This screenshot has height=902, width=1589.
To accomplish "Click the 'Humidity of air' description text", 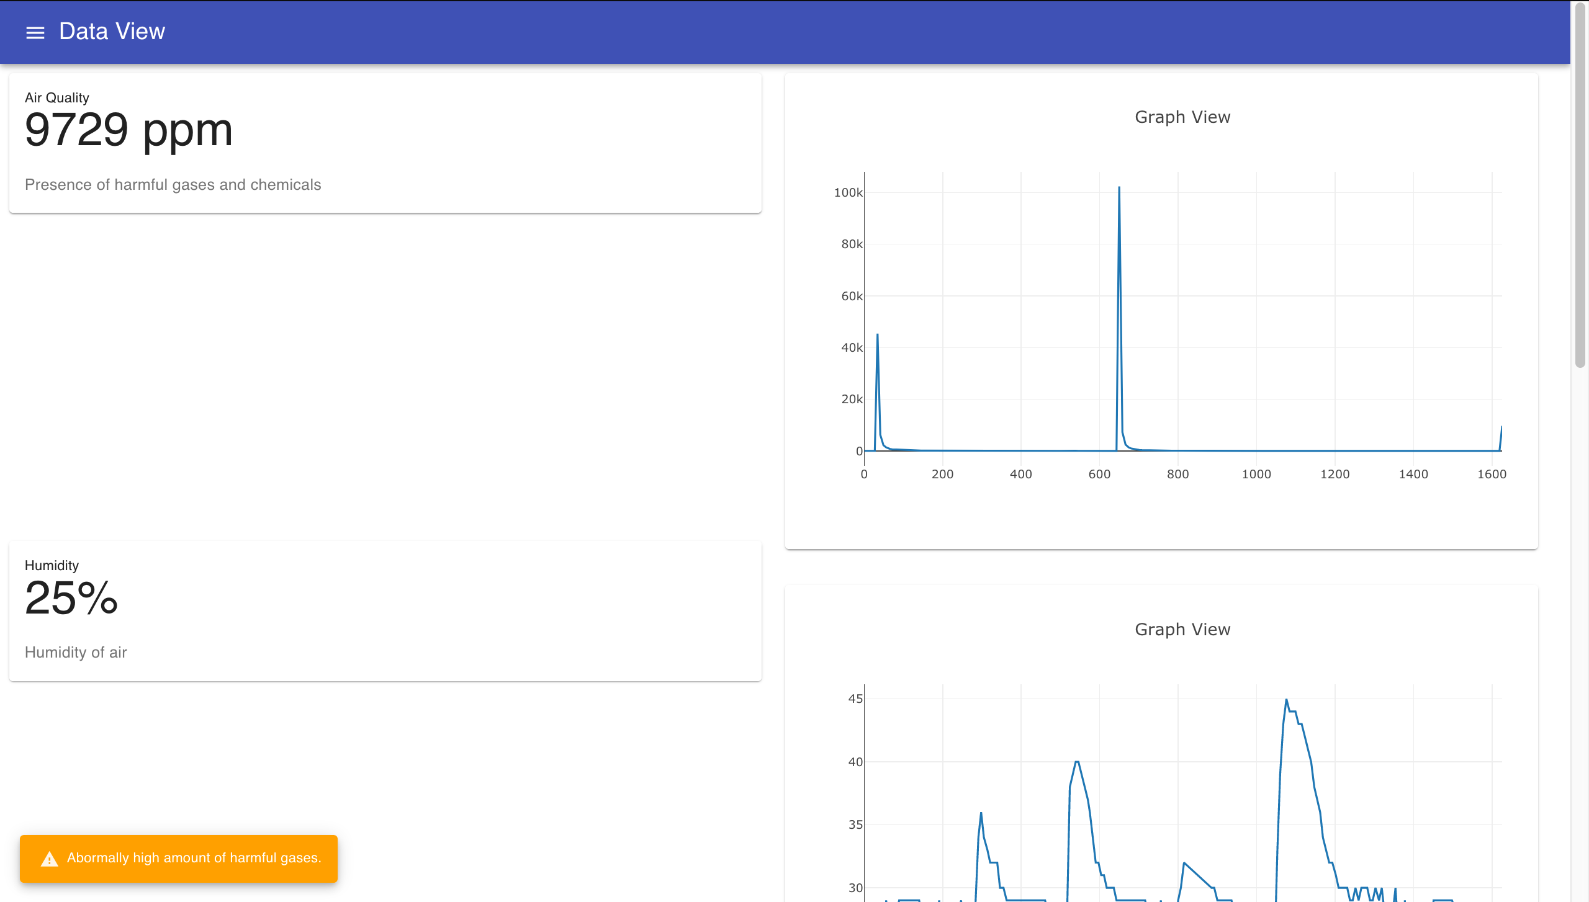I will click(76, 653).
